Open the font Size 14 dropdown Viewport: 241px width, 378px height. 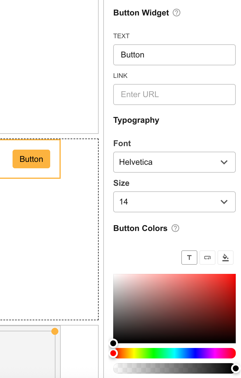tap(174, 202)
